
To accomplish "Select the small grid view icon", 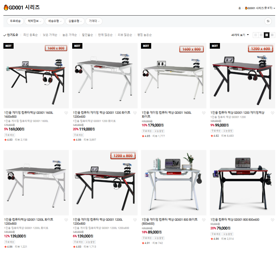I will click(261, 35).
